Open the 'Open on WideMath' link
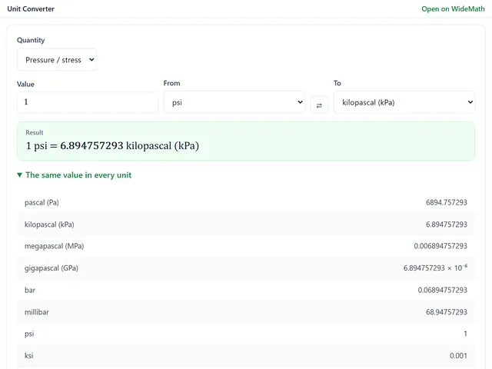The width and height of the screenshot is (492, 369). pyautogui.click(x=453, y=8)
